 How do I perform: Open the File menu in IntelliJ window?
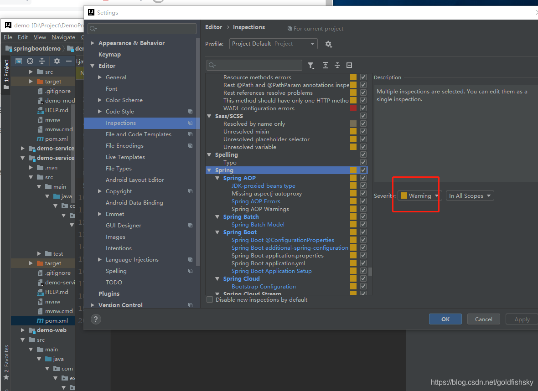(x=8, y=37)
